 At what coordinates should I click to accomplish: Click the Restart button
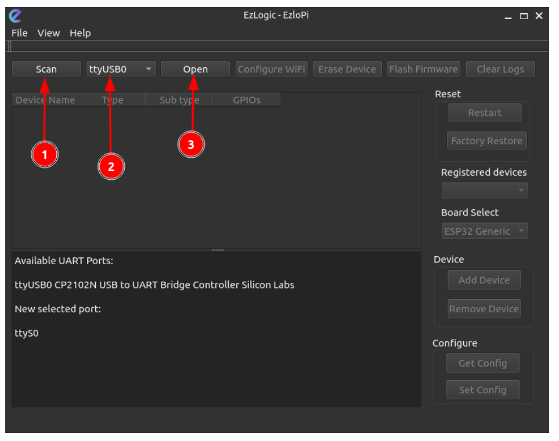pos(485,113)
